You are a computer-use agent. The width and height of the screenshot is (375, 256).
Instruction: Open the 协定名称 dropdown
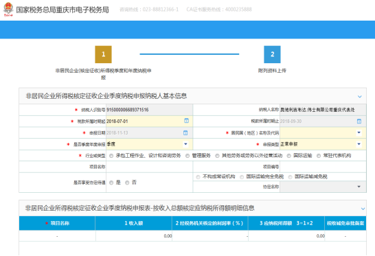tap(359, 187)
